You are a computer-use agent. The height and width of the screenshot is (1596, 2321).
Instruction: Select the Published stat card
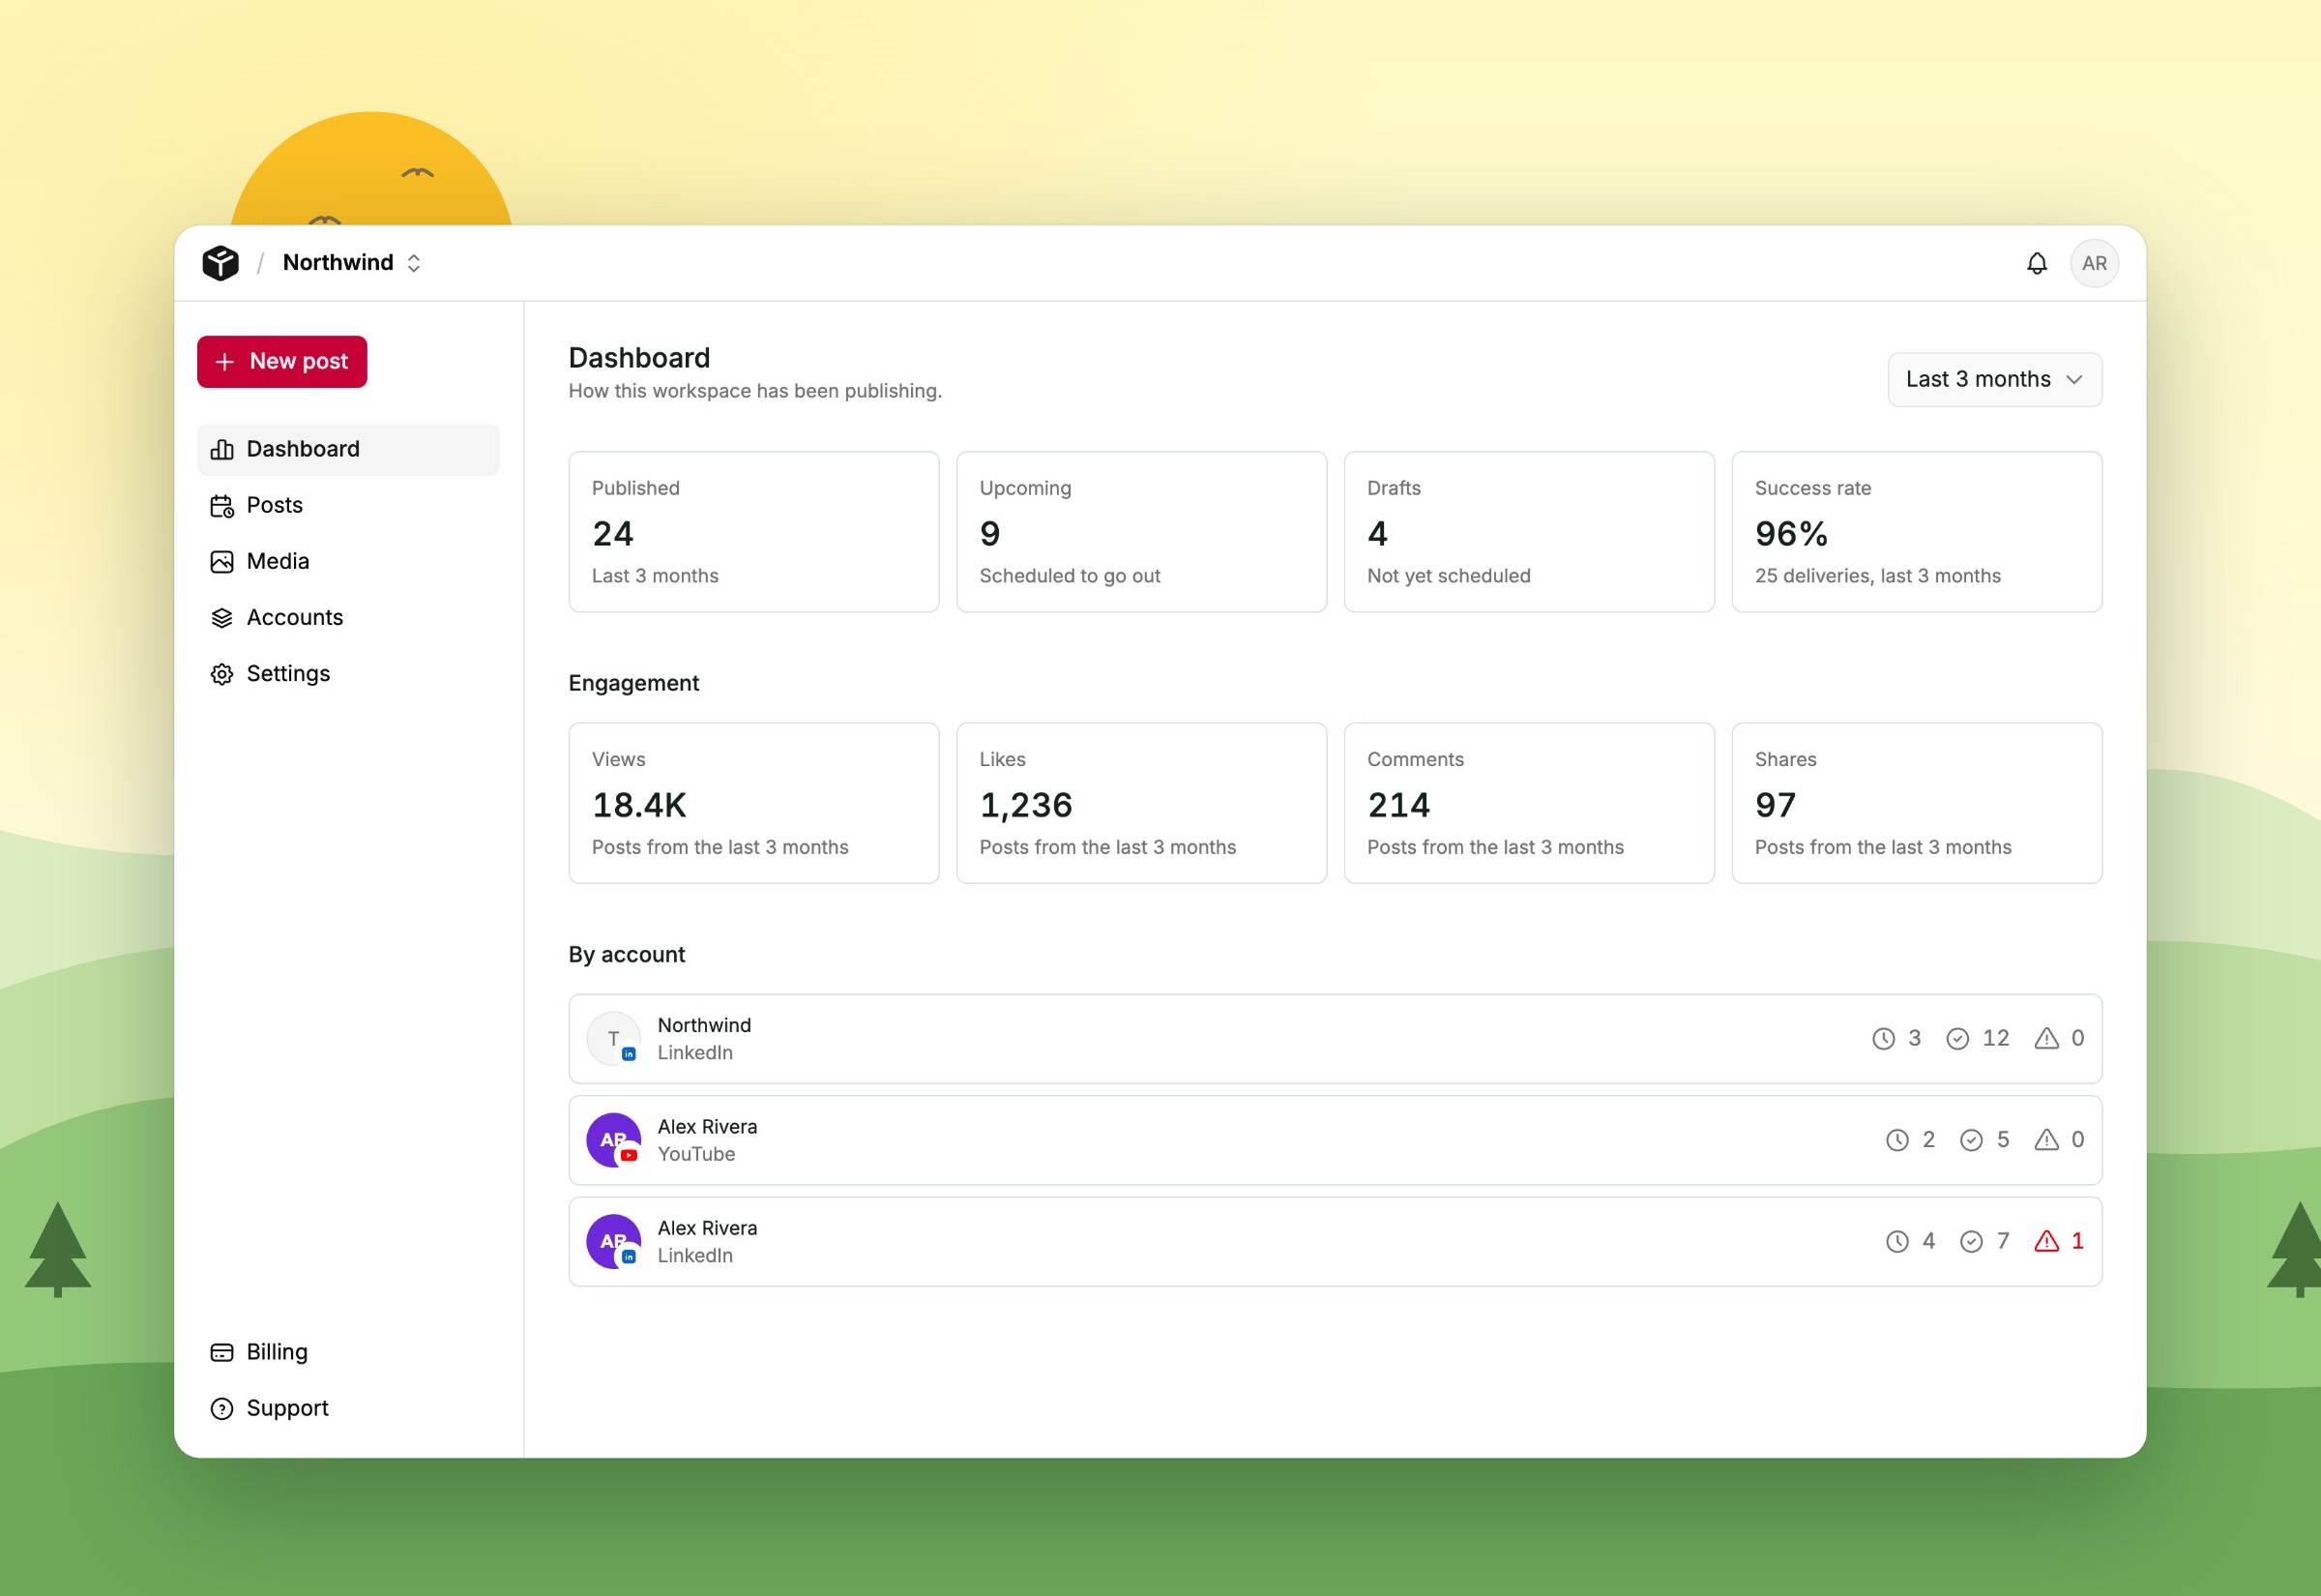753,531
